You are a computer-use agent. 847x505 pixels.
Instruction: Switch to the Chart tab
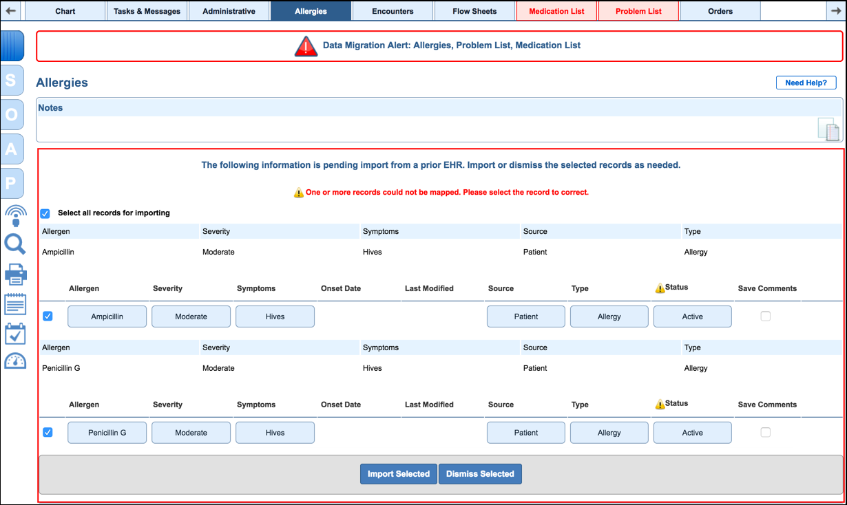[x=65, y=11]
